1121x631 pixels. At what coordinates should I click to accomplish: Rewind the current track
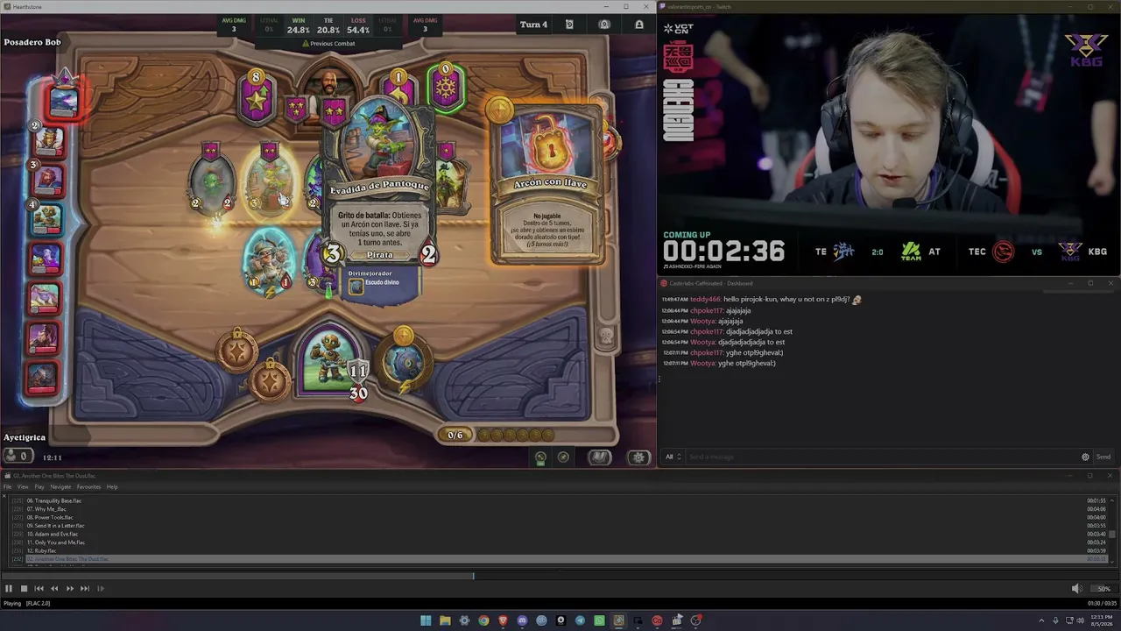54,589
